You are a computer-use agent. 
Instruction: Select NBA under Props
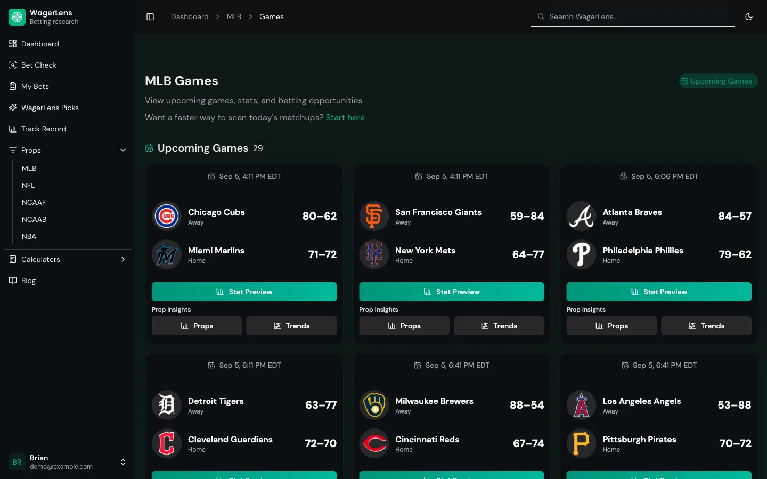[x=29, y=236]
